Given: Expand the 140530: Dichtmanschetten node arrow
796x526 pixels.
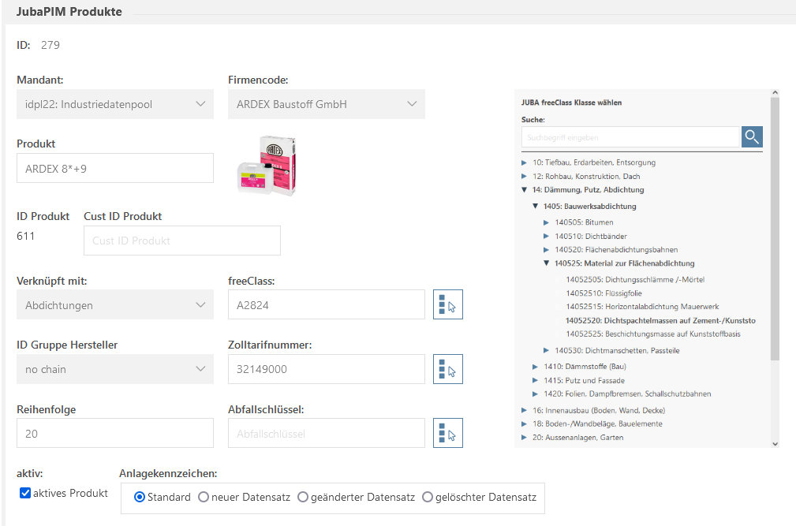Looking at the screenshot, I should point(546,350).
